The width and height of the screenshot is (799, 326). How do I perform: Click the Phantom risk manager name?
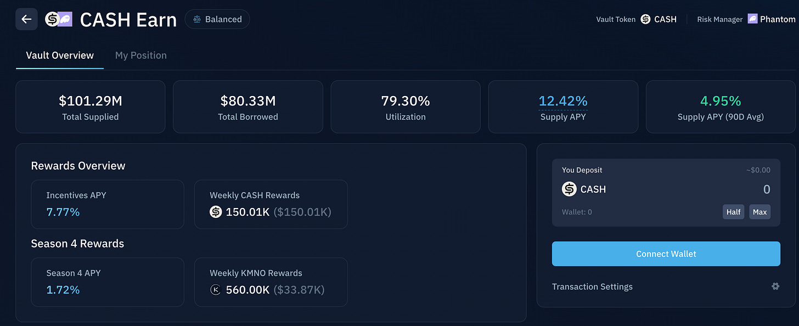tap(778, 19)
